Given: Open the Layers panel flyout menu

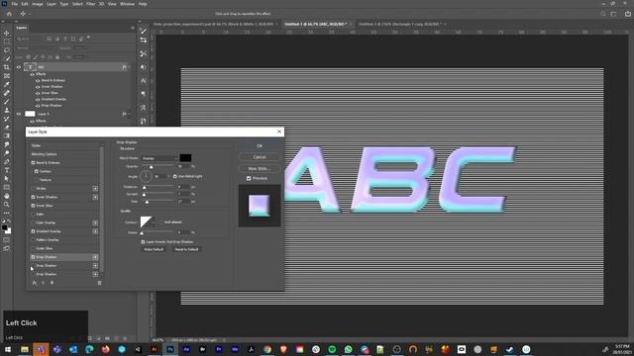Looking at the screenshot, I should 132,28.
